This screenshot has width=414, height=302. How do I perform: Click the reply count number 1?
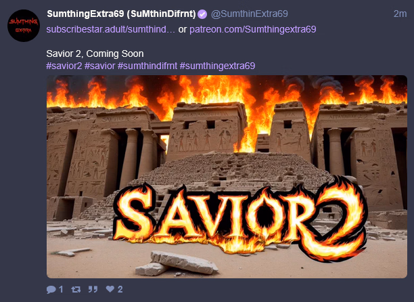(x=61, y=290)
